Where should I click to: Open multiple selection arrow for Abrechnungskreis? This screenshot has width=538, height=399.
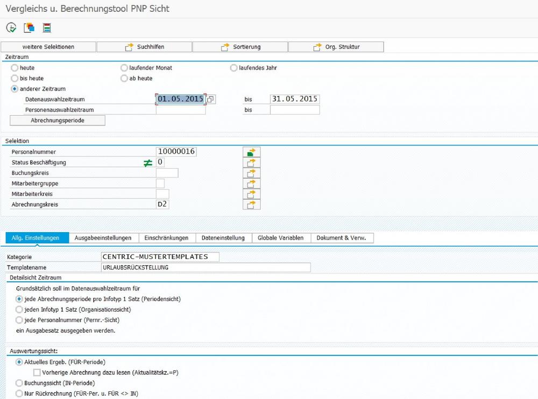[251, 205]
